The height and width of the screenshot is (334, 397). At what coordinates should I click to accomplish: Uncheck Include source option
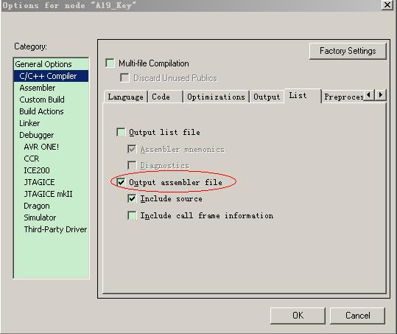pyautogui.click(x=132, y=198)
